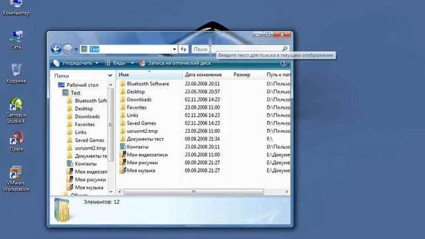
Task: Select Контакты item in file list
Action: [x=134, y=147]
